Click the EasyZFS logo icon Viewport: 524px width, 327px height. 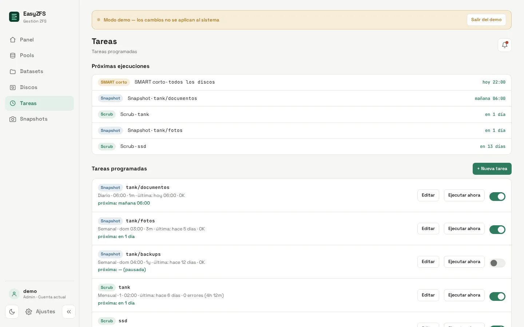tap(14, 17)
